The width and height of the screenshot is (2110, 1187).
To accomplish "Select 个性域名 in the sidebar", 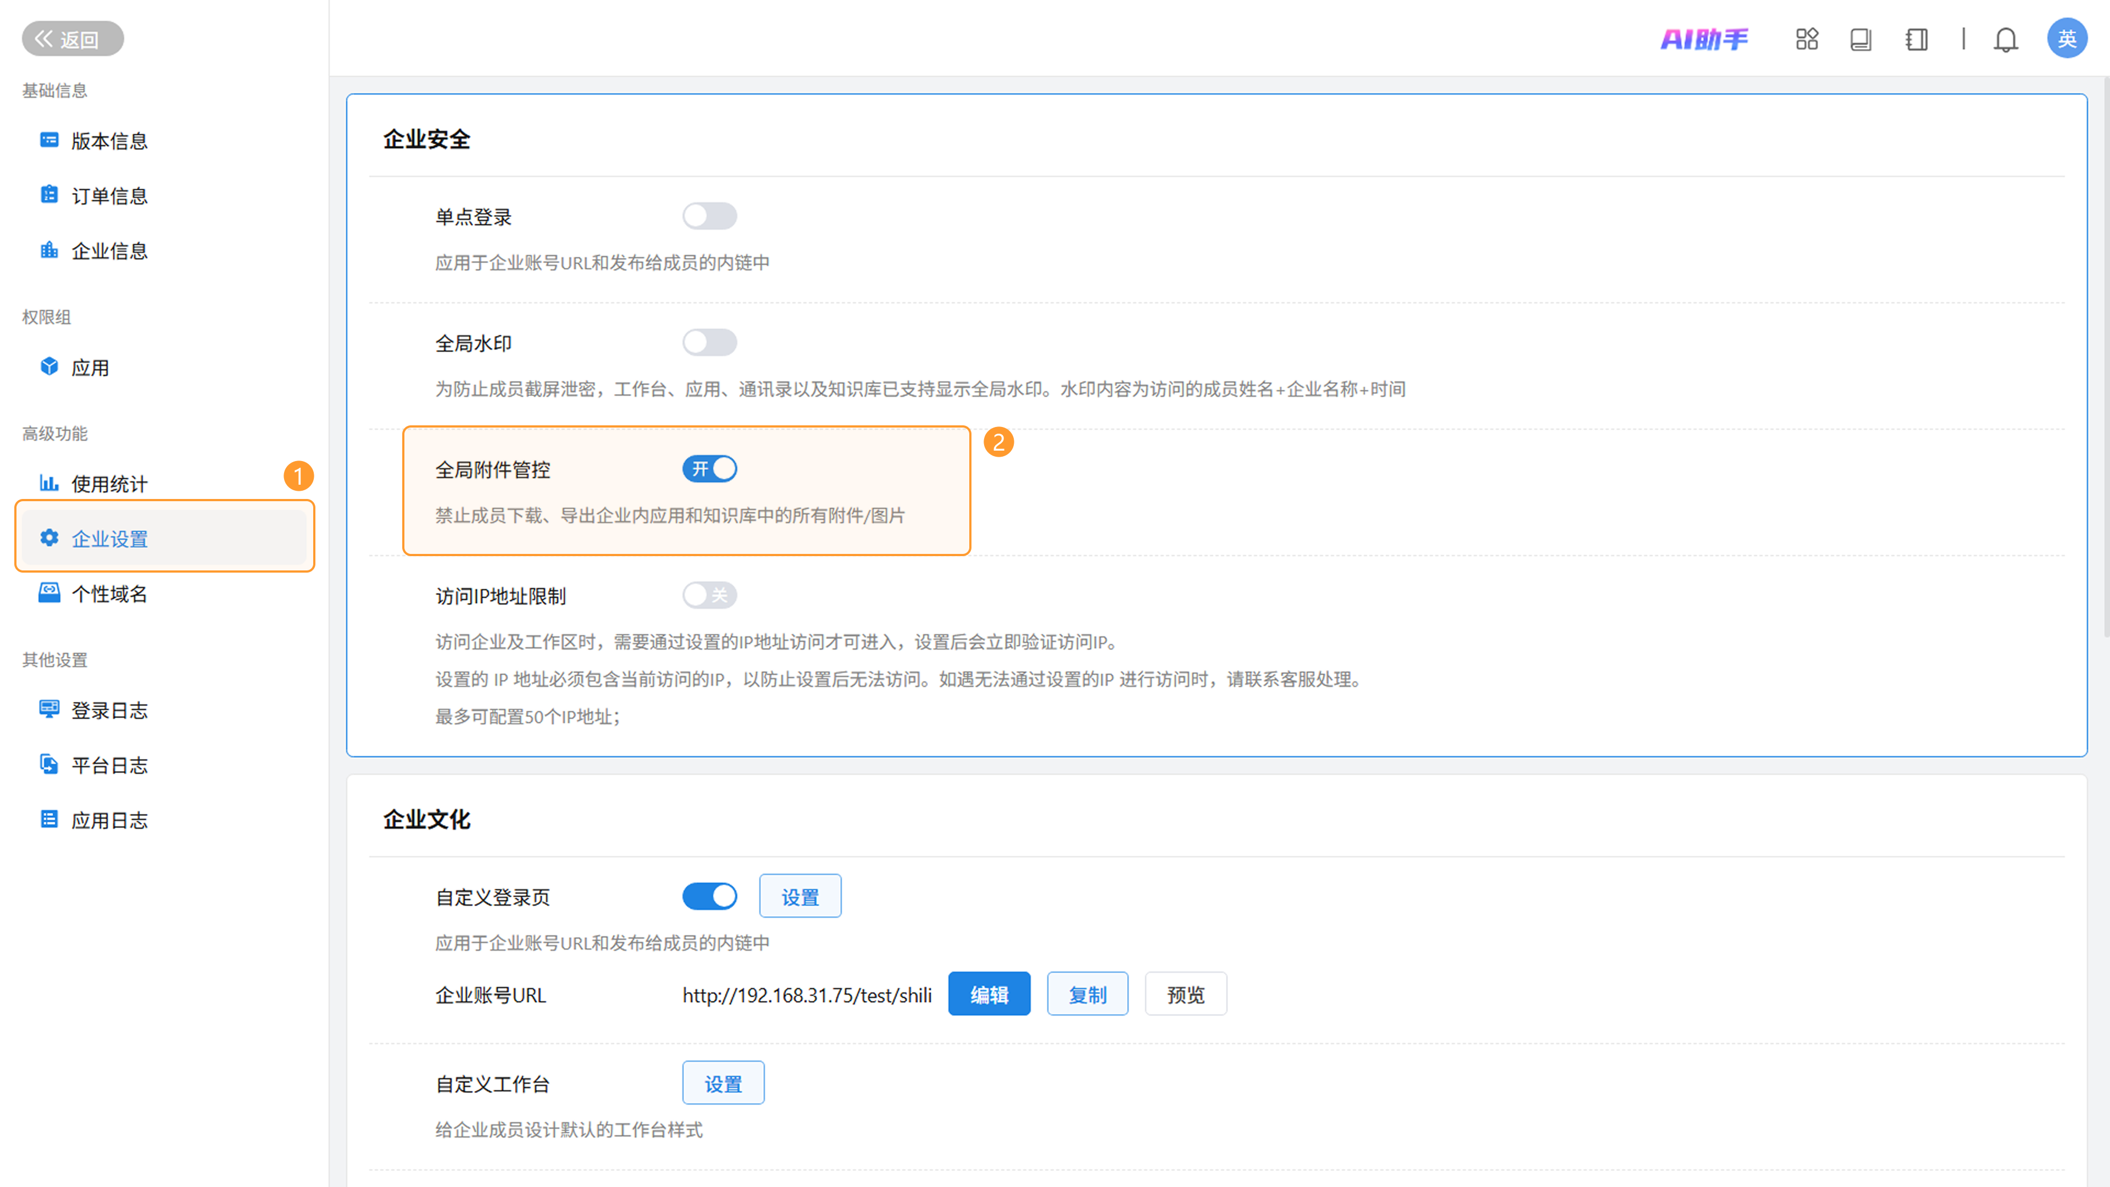I will click(x=109, y=594).
